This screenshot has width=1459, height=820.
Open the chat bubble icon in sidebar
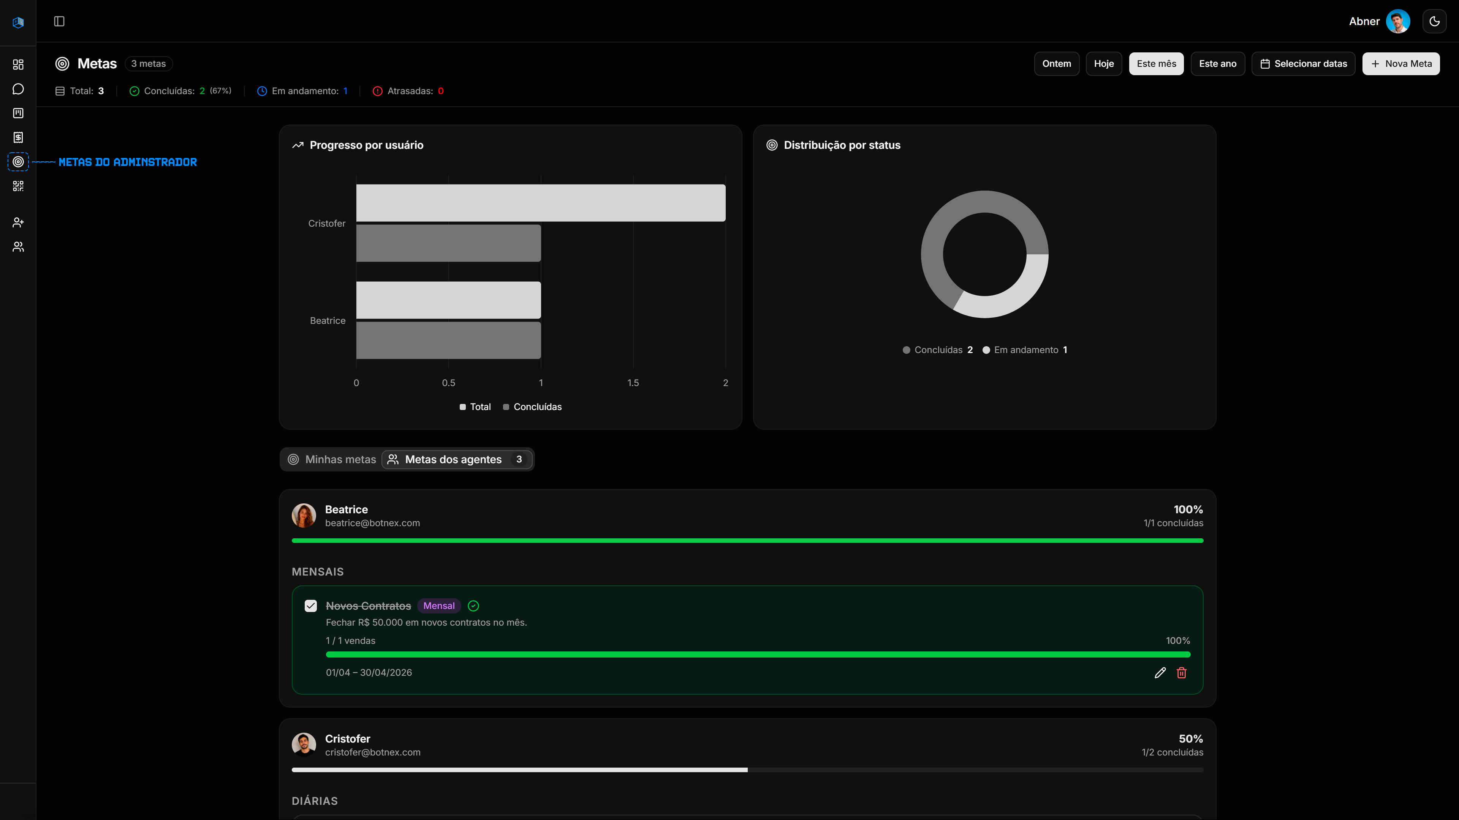tap(18, 89)
